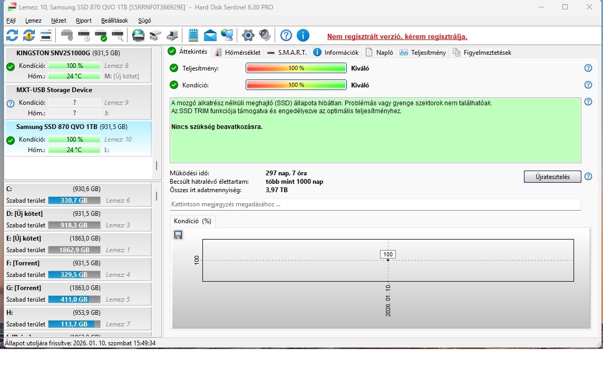Click the 'több mint 1000 nap' lifetime value
The image size is (603, 388).
click(x=294, y=182)
